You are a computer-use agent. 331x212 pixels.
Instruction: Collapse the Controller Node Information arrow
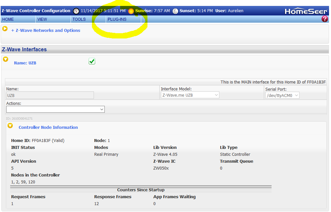click(10, 126)
